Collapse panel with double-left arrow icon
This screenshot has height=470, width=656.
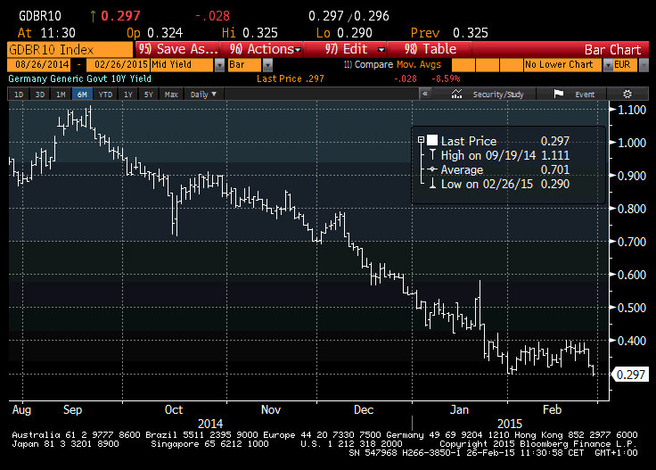pyautogui.click(x=425, y=94)
